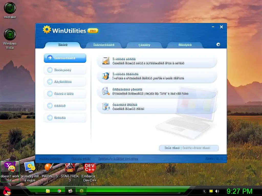Minimize the WinUtilities window
Screen dimensions: 262x196
click(213, 27)
